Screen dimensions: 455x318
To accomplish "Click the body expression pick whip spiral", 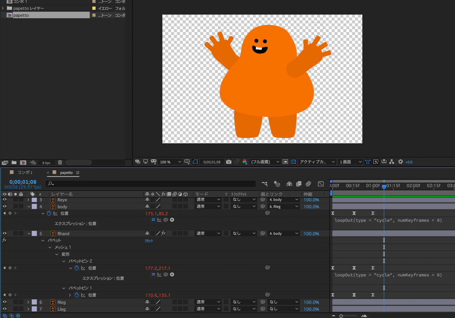I will tap(166, 220).
